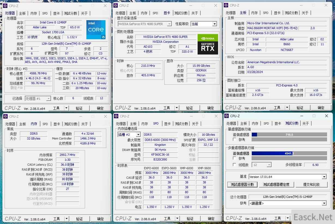
Task: Enable the 线程数 thread count checkbox
Action: [234, 165]
